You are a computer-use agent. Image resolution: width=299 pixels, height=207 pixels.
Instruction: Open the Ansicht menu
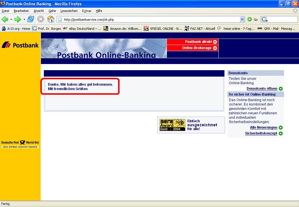(x=39, y=11)
